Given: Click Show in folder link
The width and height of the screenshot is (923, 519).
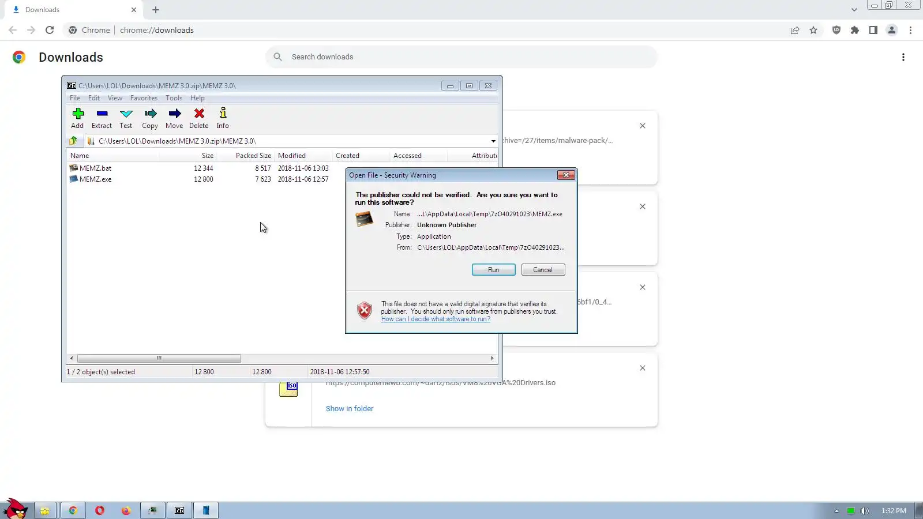Looking at the screenshot, I should point(350,408).
